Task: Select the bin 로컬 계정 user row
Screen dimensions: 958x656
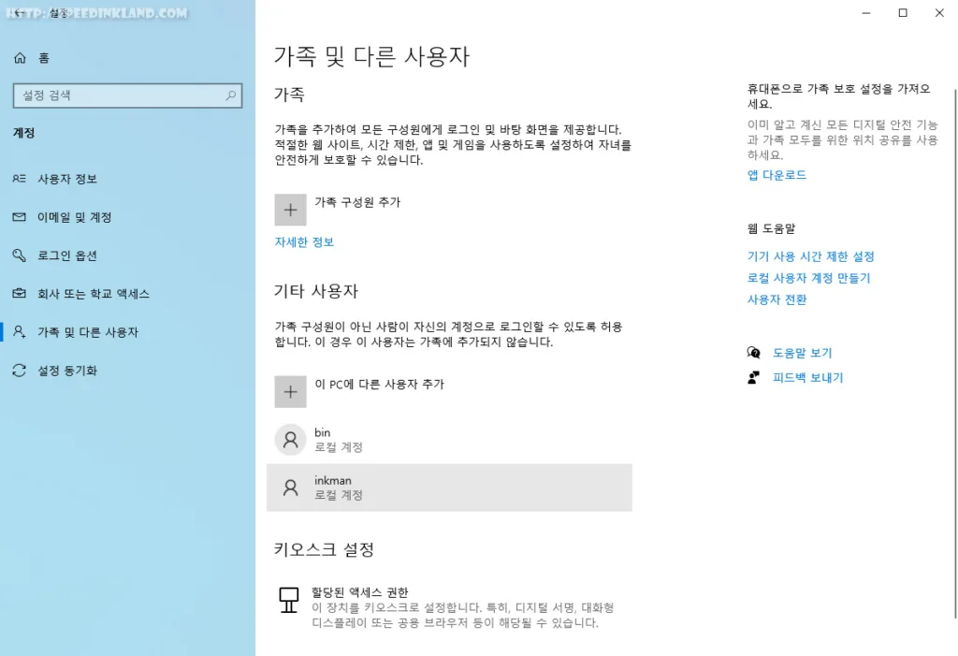Action: click(x=449, y=440)
